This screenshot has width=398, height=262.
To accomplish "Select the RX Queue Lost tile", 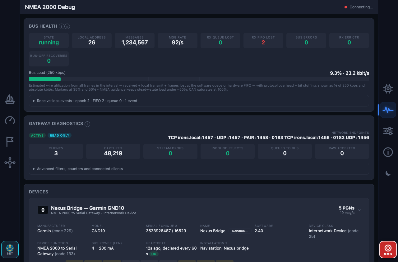I will click(220, 40).
